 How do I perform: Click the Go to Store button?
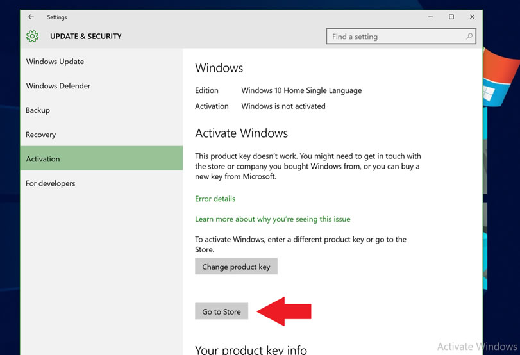(222, 311)
